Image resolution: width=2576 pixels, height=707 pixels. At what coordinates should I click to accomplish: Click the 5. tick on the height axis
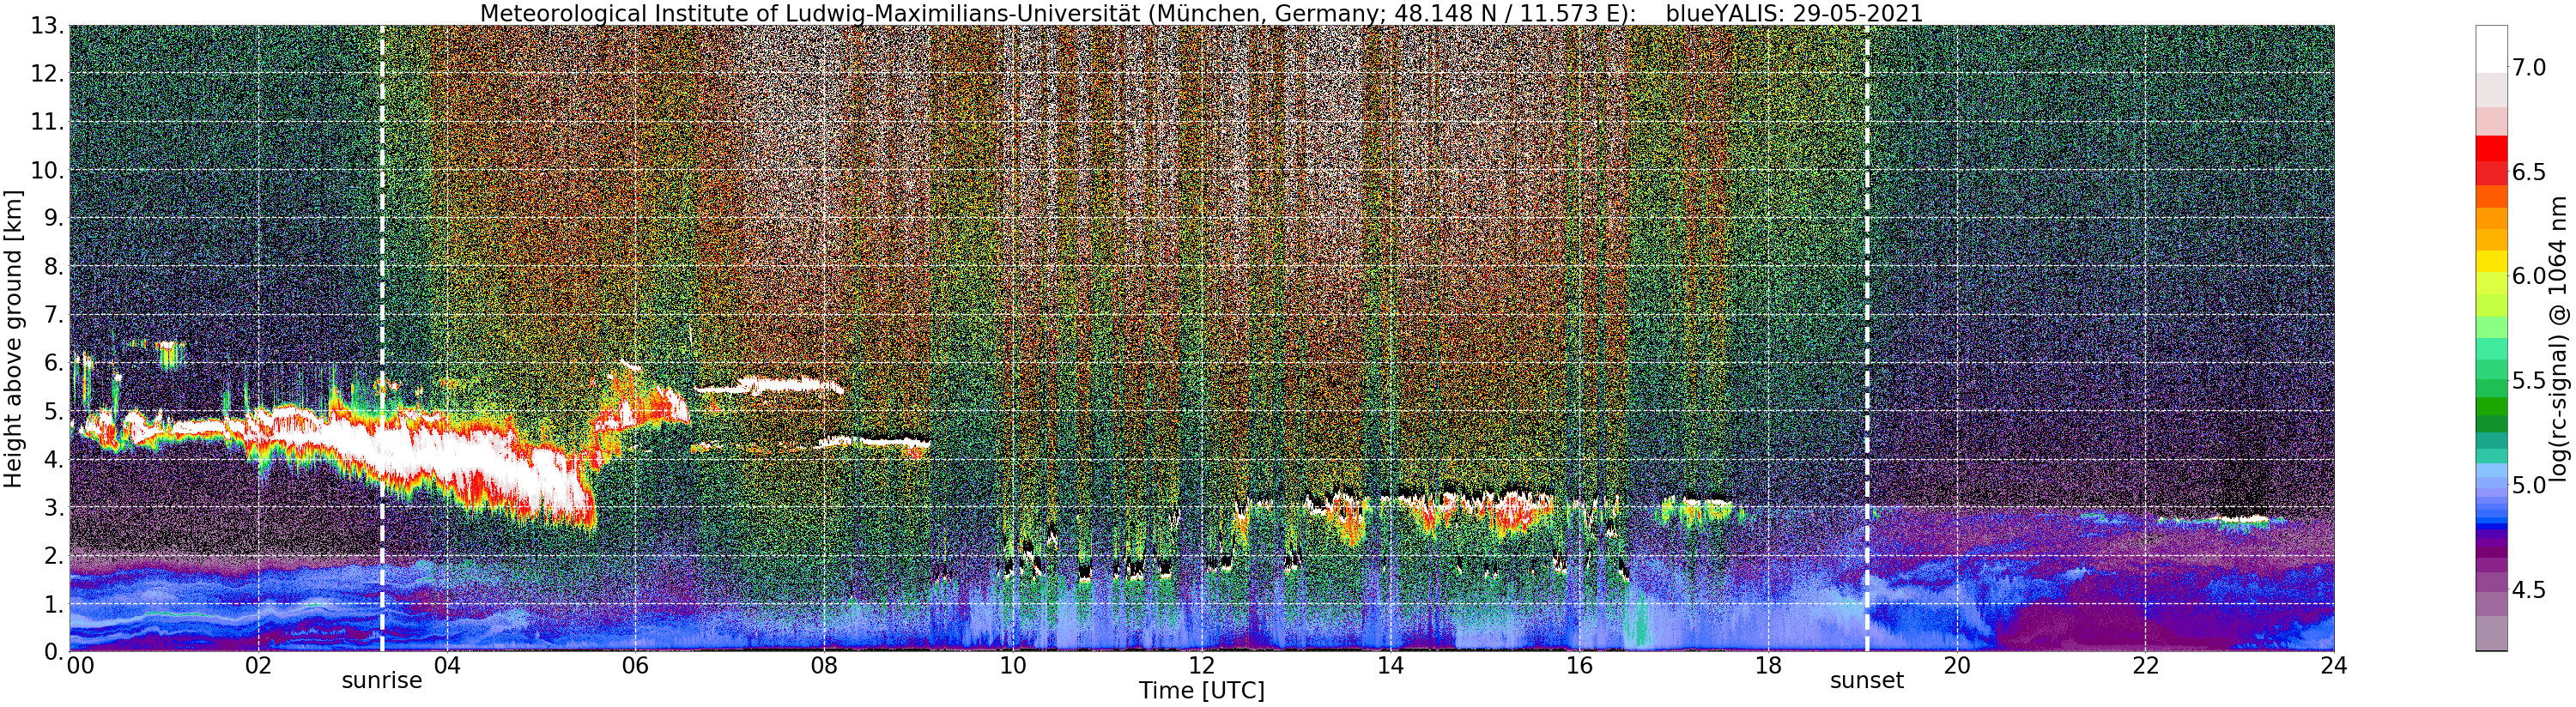coord(54,411)
